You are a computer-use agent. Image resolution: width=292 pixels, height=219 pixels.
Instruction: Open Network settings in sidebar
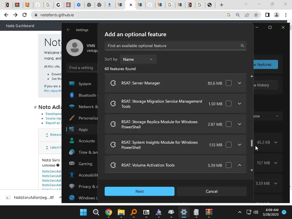tap(82, 107)
